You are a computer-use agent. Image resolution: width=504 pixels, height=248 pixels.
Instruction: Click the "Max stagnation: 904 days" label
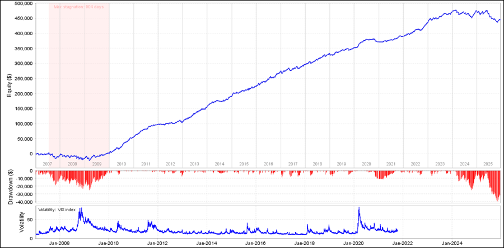[x=78, y=7]
